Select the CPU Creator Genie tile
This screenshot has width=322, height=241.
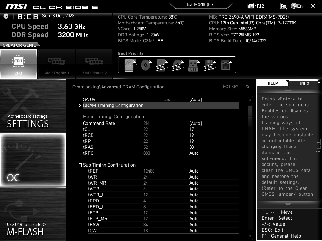click(19, 64)
